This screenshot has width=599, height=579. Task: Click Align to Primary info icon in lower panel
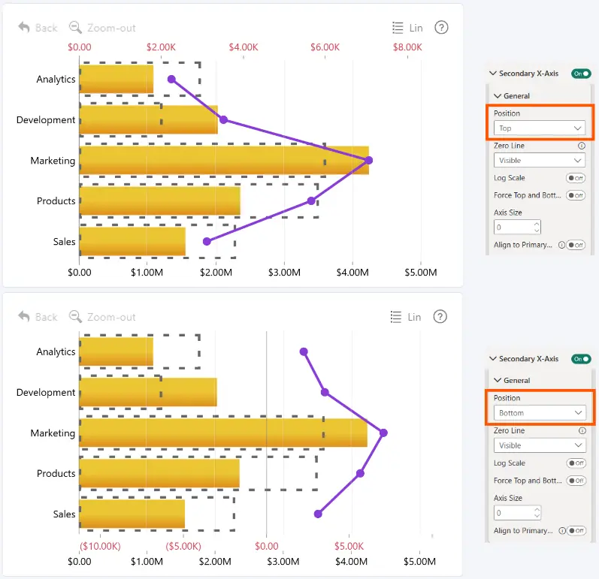pyautogui.click(x=561, y=530)
